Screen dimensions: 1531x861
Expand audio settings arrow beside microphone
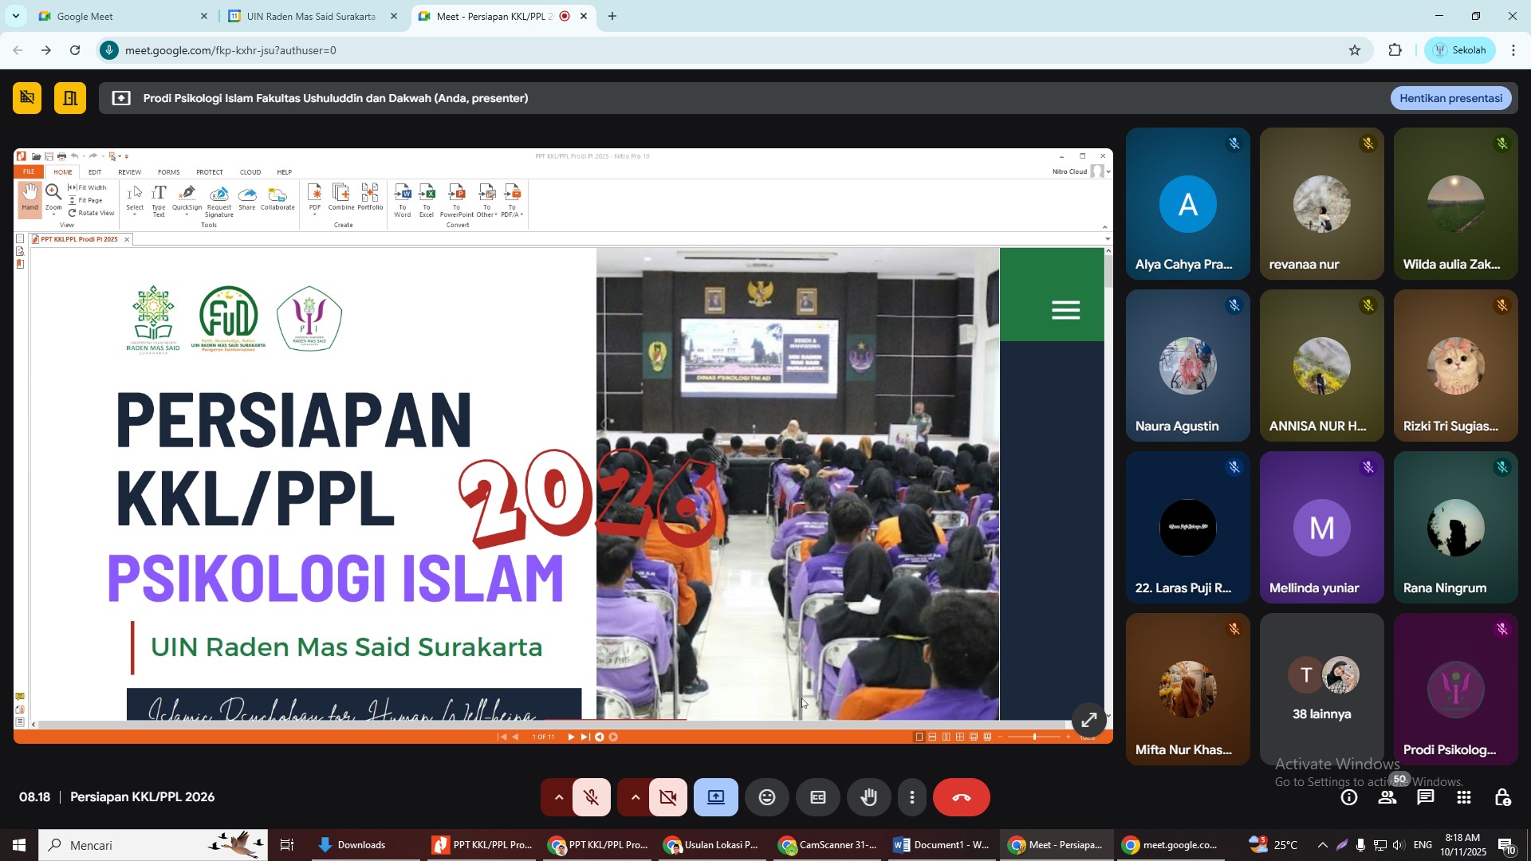[558, 797]
